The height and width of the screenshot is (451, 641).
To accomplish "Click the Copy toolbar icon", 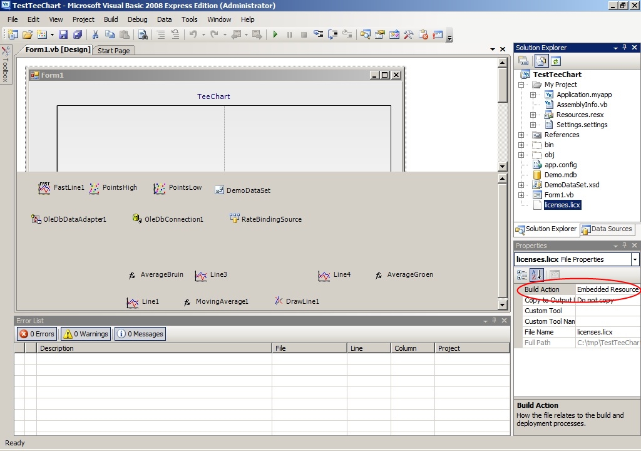I will pos(110,35).
